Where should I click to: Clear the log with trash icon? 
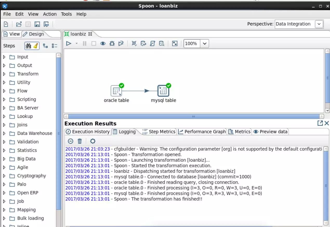[x=80, y=141]
